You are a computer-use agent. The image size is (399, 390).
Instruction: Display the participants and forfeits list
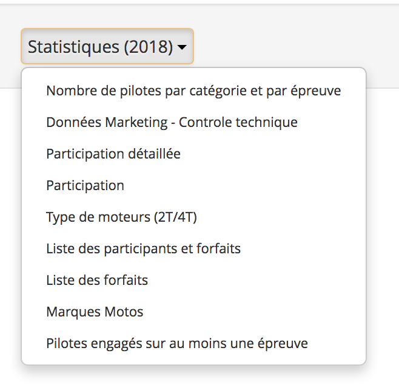144,249
